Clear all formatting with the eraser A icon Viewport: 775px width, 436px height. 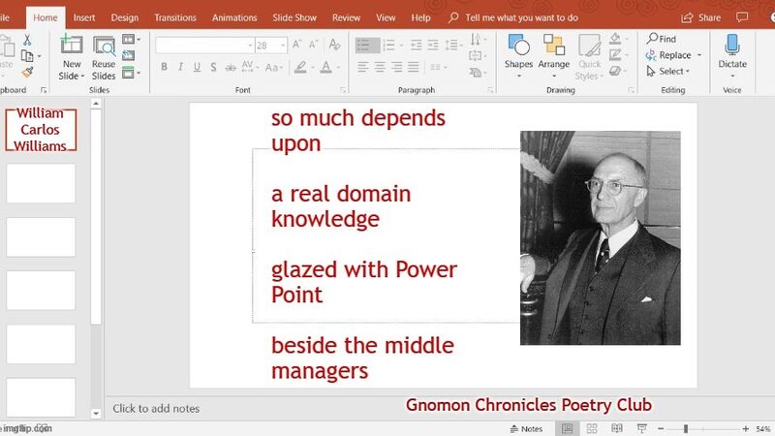click(334, 45)
